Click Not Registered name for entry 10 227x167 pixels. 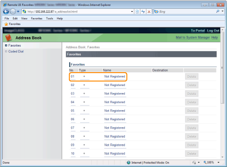click(x=115, y=154)
